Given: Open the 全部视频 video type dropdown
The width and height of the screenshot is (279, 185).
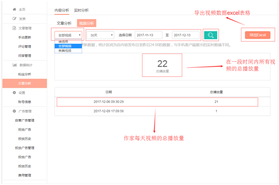Looking at the screenshot, I should [x=68, y=35].
